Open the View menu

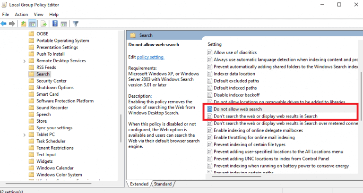tap(38, 15)
